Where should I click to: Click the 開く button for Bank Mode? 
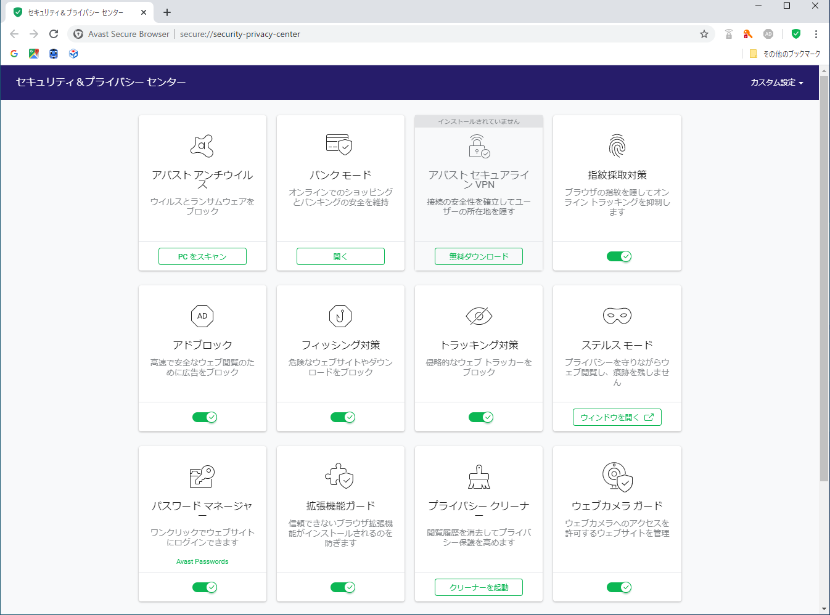[340, 256]
